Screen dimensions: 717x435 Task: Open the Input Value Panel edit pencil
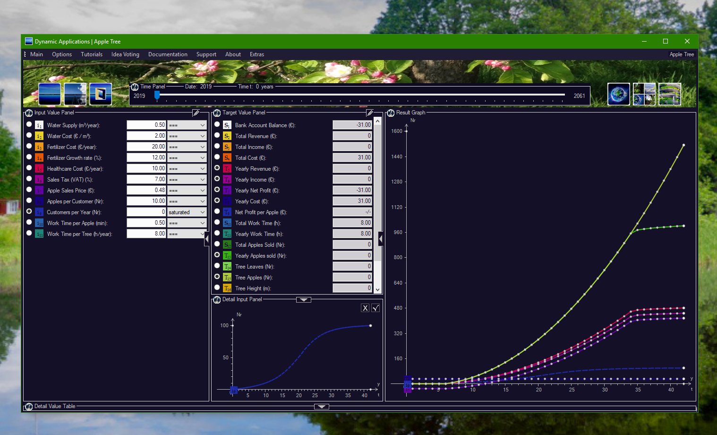tap(196, 113)
